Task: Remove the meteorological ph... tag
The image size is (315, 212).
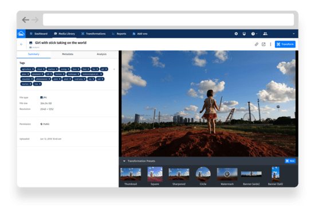Action: (x=101, y=74)
